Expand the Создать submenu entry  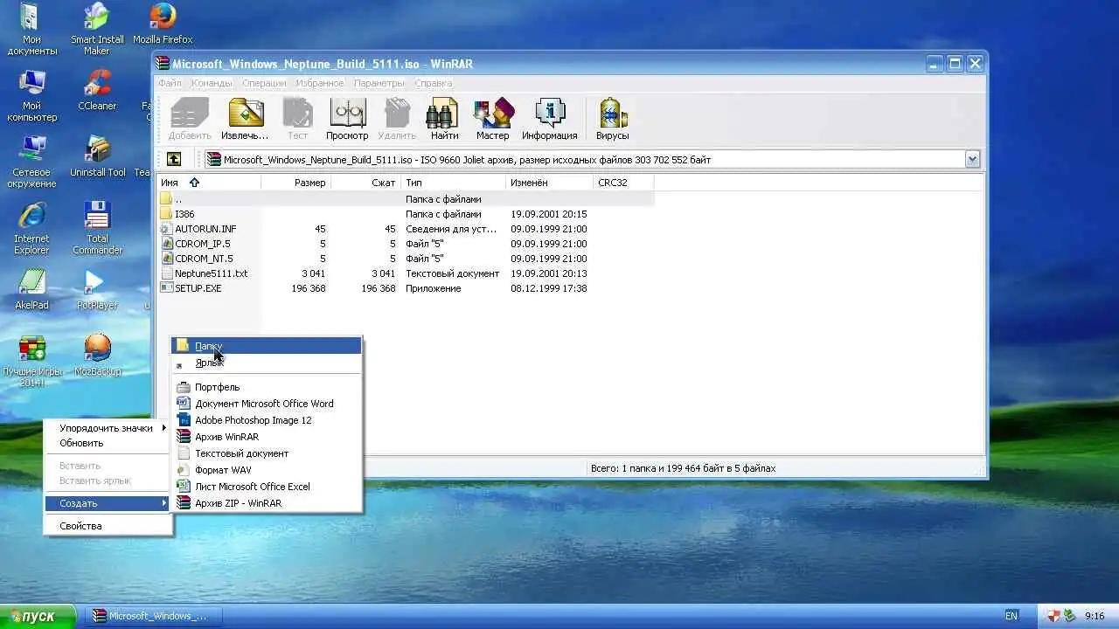108,503
